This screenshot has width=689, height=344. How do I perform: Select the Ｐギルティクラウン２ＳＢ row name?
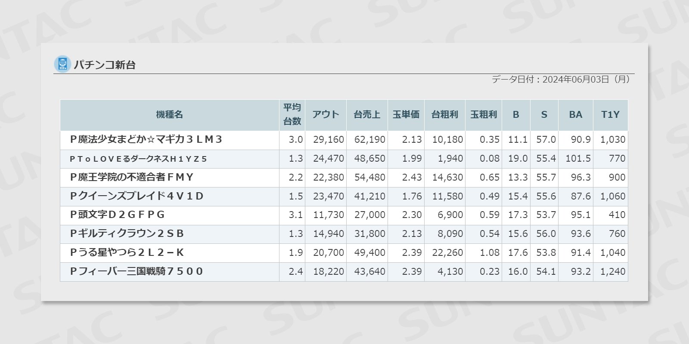tap(127, 233)
